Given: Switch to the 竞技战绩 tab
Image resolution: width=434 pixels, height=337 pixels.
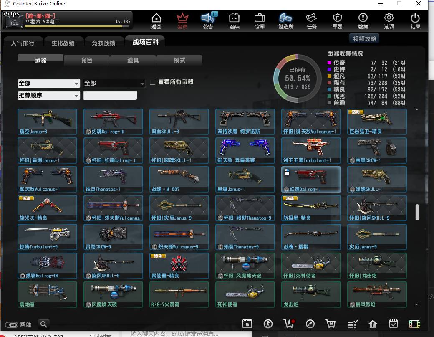Looking at the screenshot, I should tap(103, 43).
